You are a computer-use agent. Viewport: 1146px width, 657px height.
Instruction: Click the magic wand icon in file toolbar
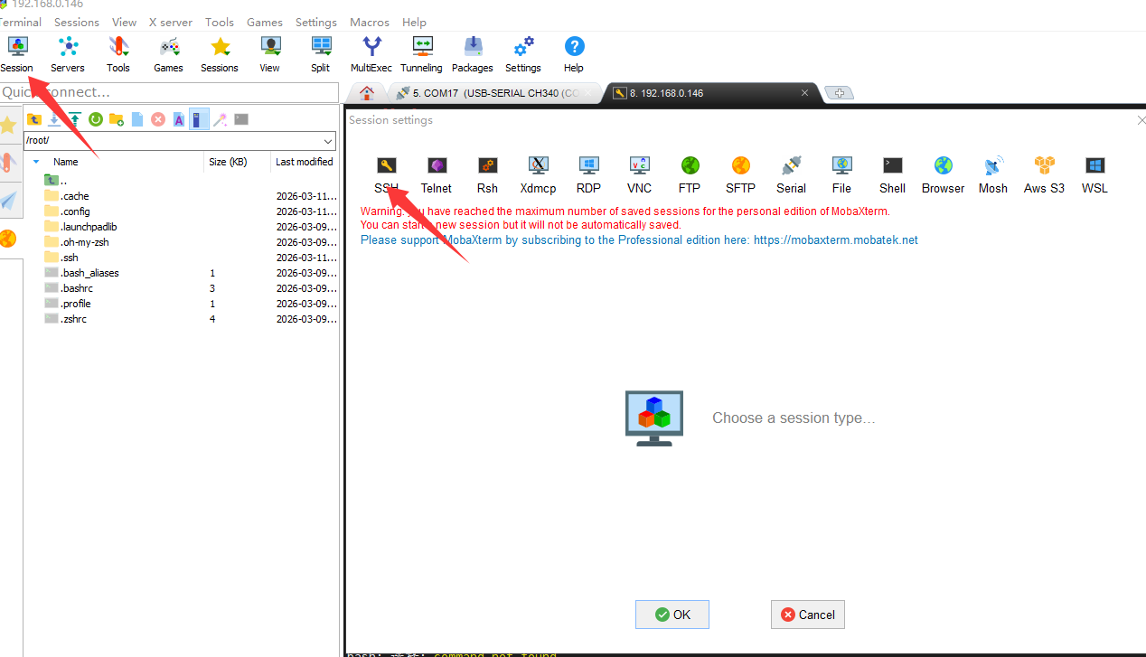click(220, 119)
